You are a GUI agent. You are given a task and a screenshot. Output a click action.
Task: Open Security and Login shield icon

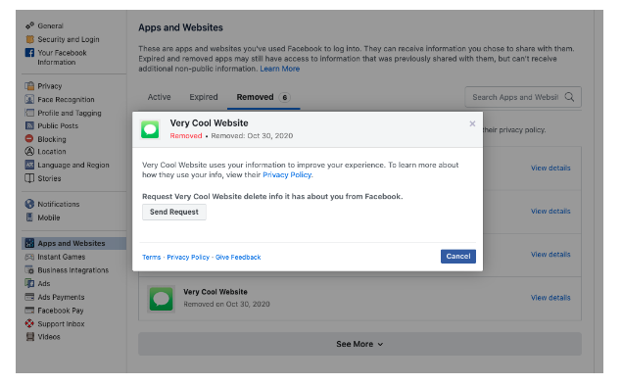click(x=29, y=39)
